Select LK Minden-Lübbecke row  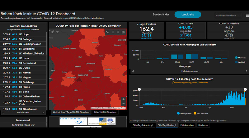click(23, 53)
